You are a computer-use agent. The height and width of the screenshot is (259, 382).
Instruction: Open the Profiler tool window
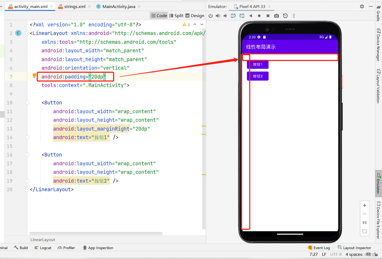tap(66, 248)
